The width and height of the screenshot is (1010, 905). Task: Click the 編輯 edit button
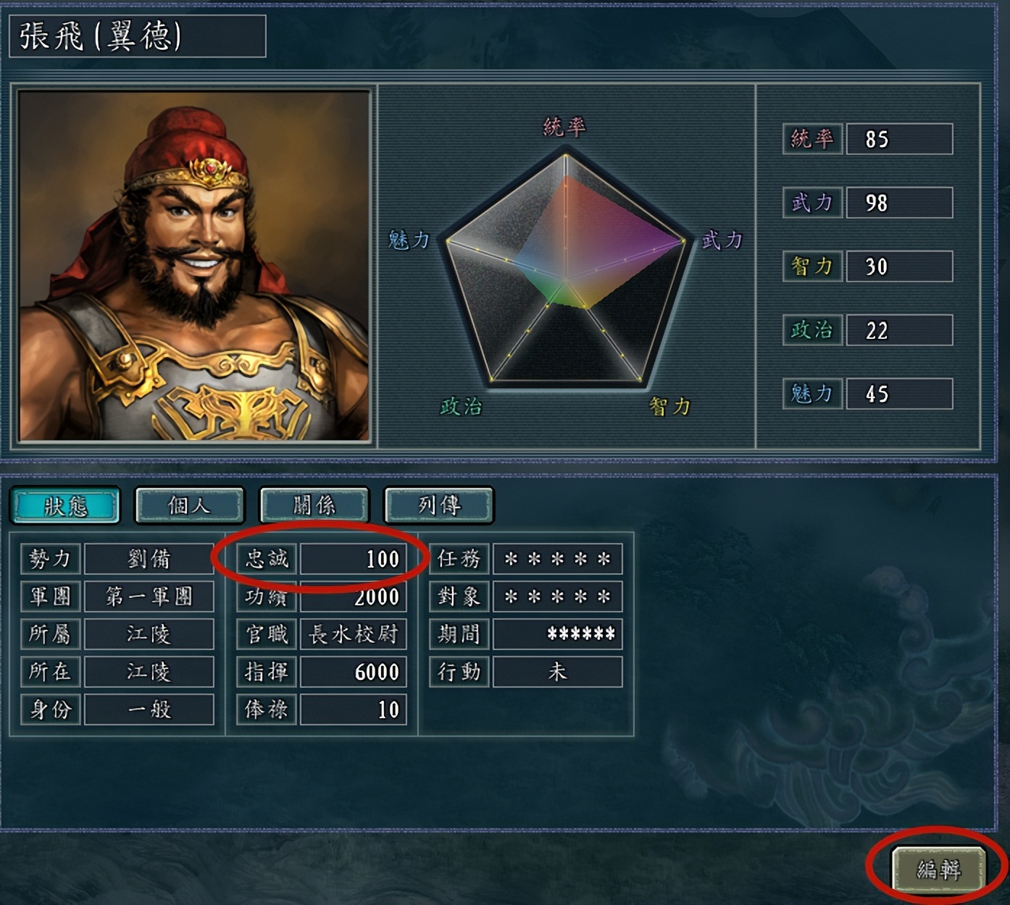(938, 868)
